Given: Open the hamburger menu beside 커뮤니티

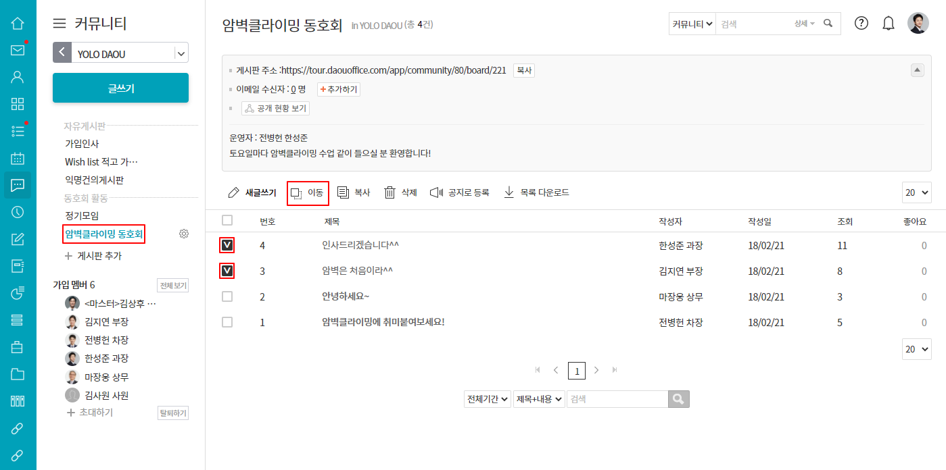Looking at the screenshot, I should (x=60, y=24).
